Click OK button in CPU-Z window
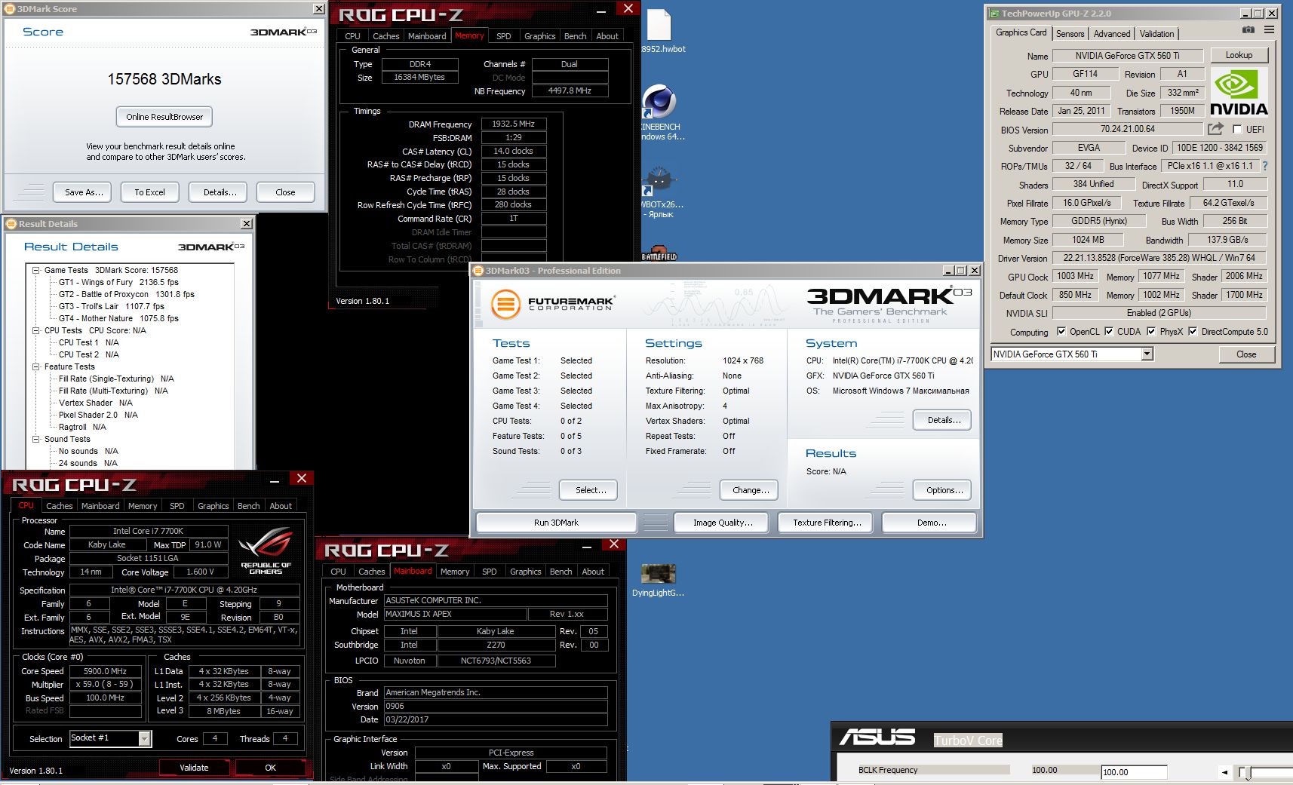1293x785 pixels. 270,768
